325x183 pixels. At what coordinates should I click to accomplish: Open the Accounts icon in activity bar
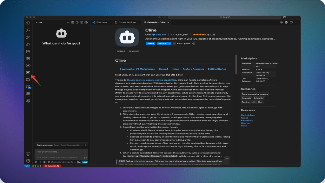coord(28,154)
